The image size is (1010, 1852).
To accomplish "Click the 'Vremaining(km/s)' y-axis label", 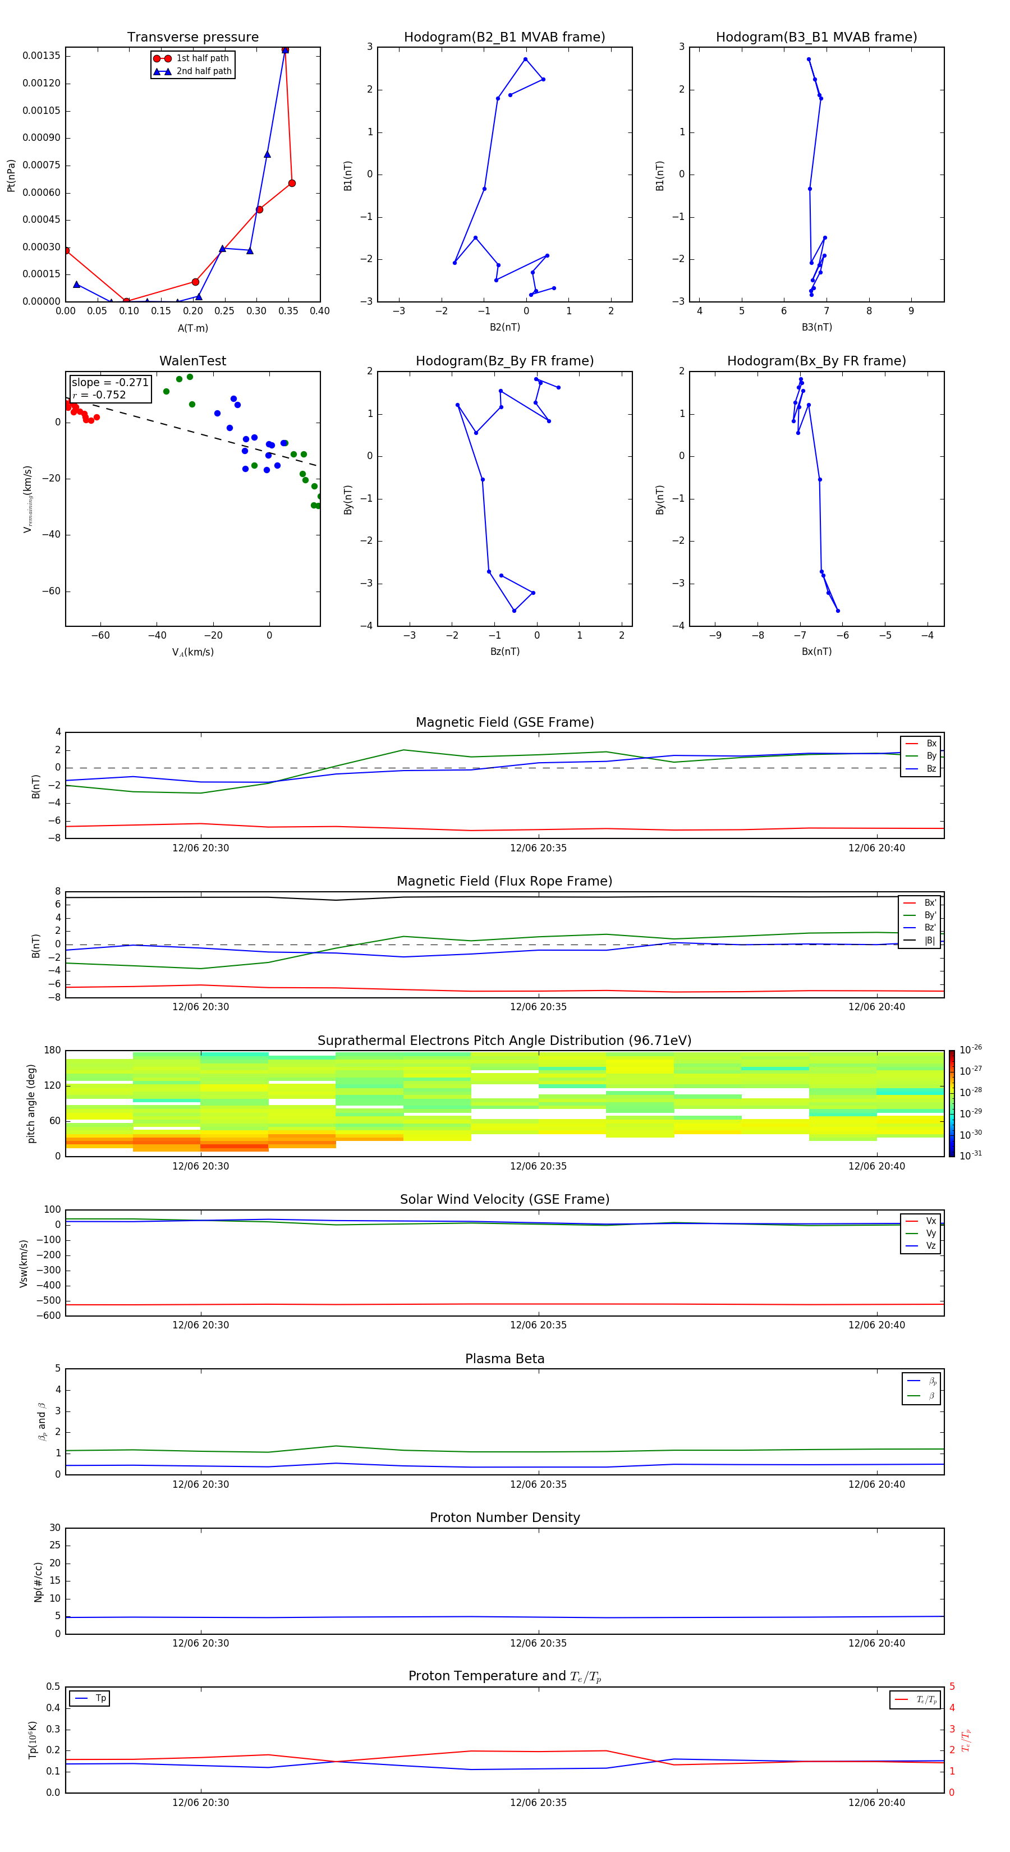I will coord(27,499).
